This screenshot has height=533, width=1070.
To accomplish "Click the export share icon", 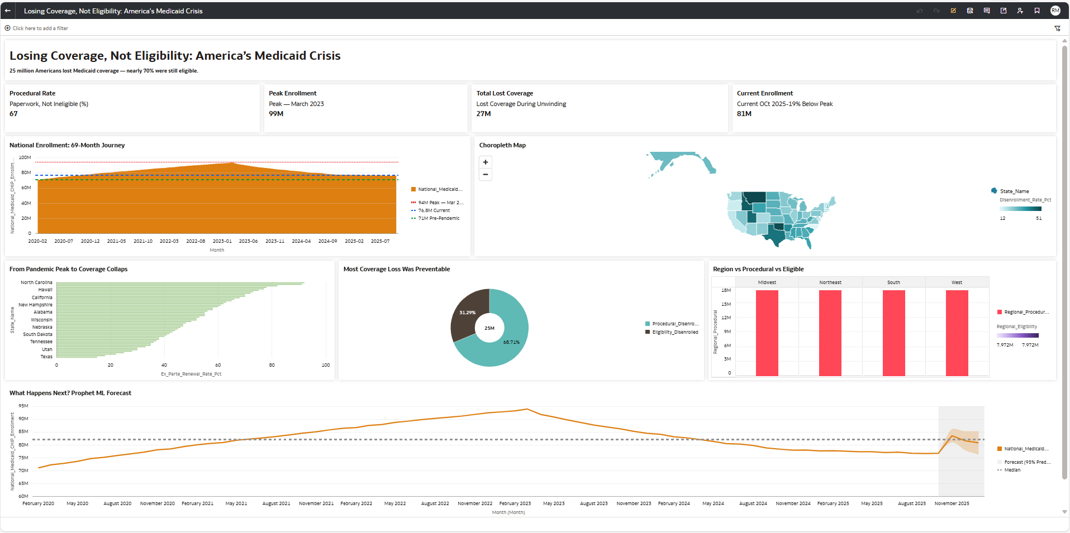I will [1004, 11].
